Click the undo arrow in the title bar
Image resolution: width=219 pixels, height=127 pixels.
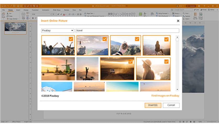coord(8,6)
